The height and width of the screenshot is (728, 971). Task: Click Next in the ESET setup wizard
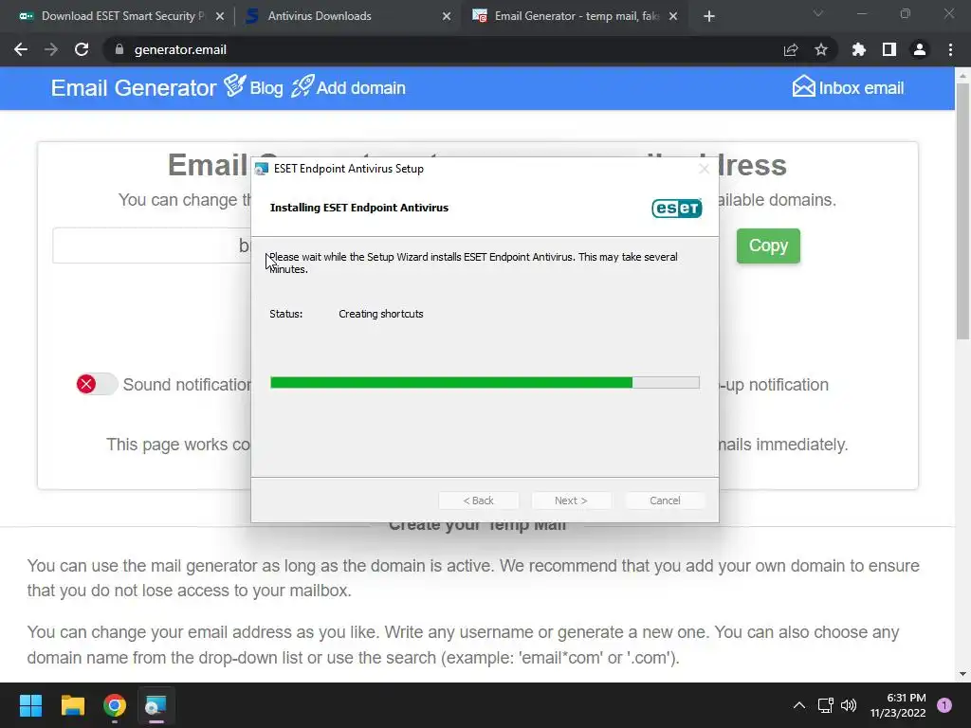(571, 500)
